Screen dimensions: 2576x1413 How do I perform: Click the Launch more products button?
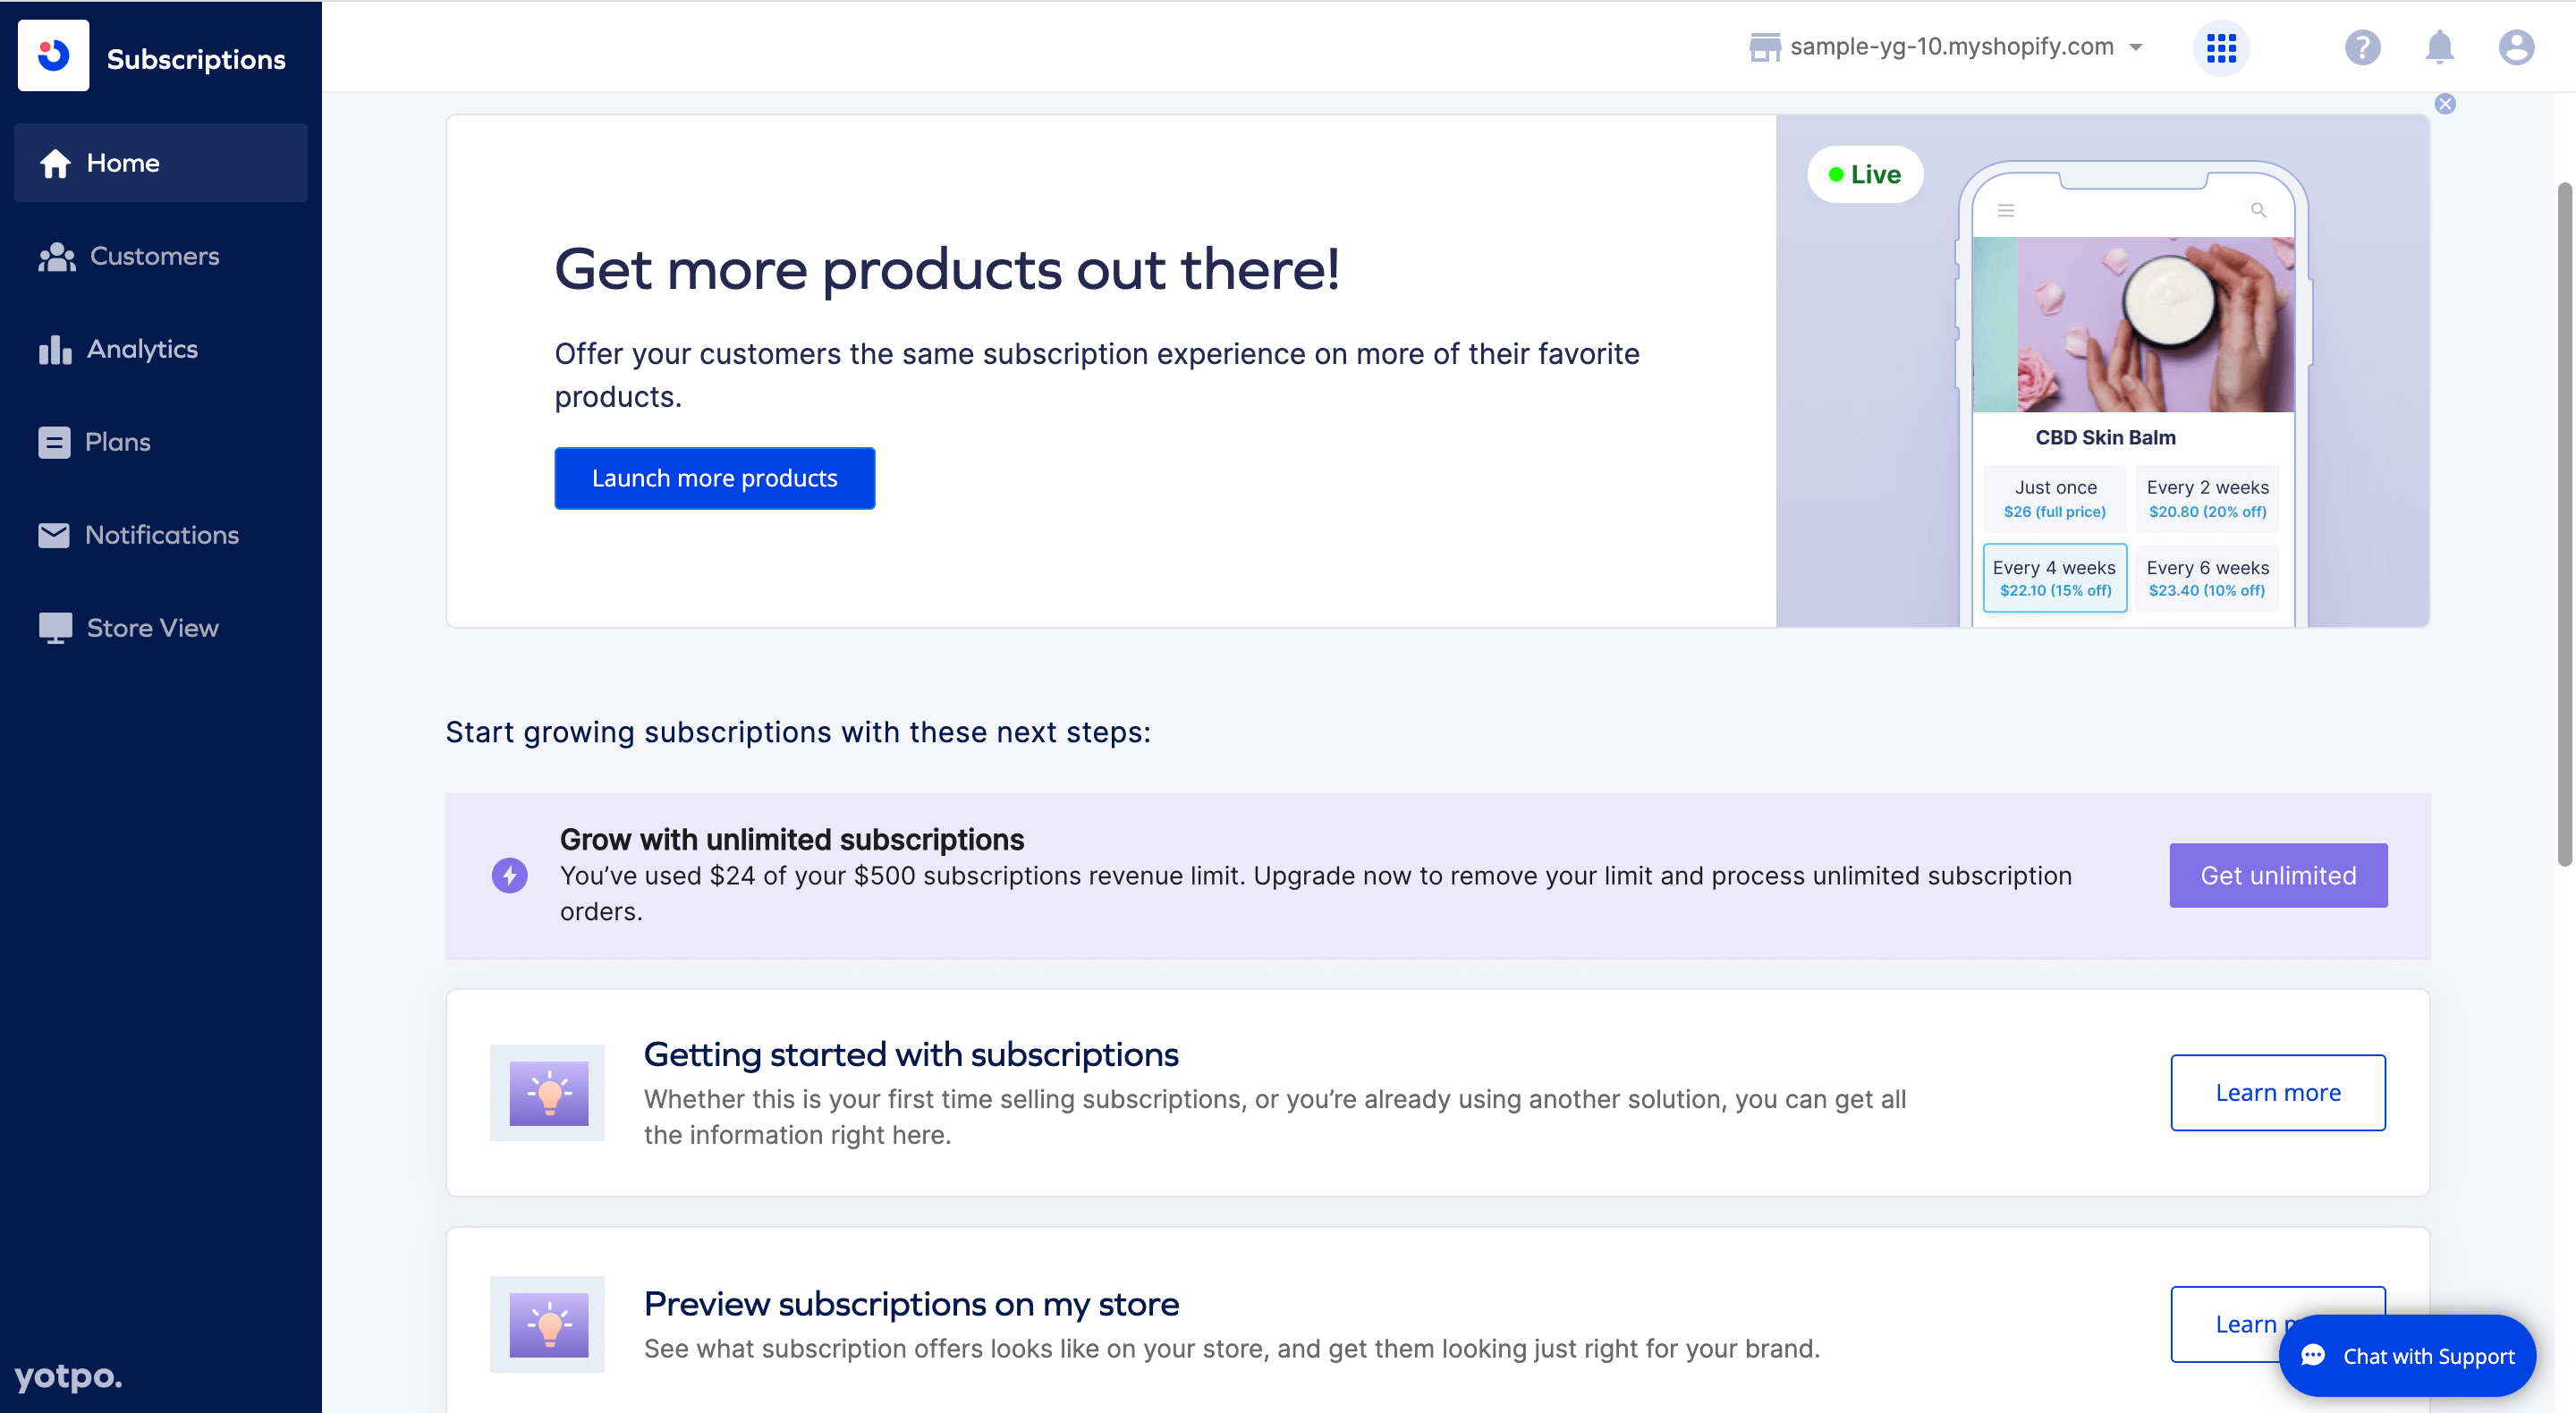pyautogui.click(x=714, y=478)
